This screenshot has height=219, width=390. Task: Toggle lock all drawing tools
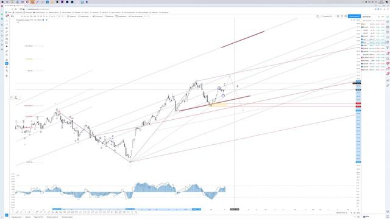(x=7, y=67)
